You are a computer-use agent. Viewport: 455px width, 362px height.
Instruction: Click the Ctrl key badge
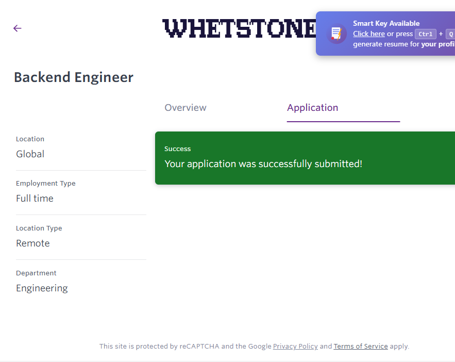point(426,34)
